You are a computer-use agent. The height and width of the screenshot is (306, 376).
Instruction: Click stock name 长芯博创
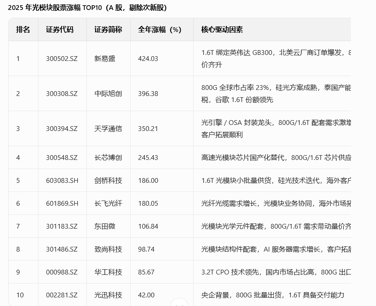(x=108, y=158)
